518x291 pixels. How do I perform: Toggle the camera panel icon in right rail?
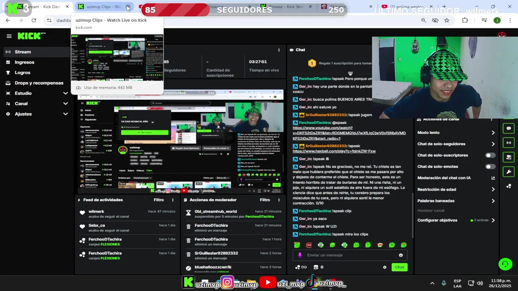click(509, 157)
